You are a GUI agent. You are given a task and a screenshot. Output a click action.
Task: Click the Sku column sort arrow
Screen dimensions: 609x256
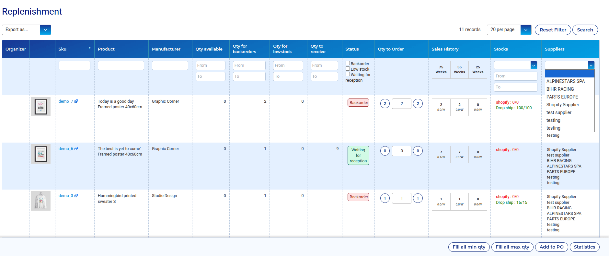point(90,48)
